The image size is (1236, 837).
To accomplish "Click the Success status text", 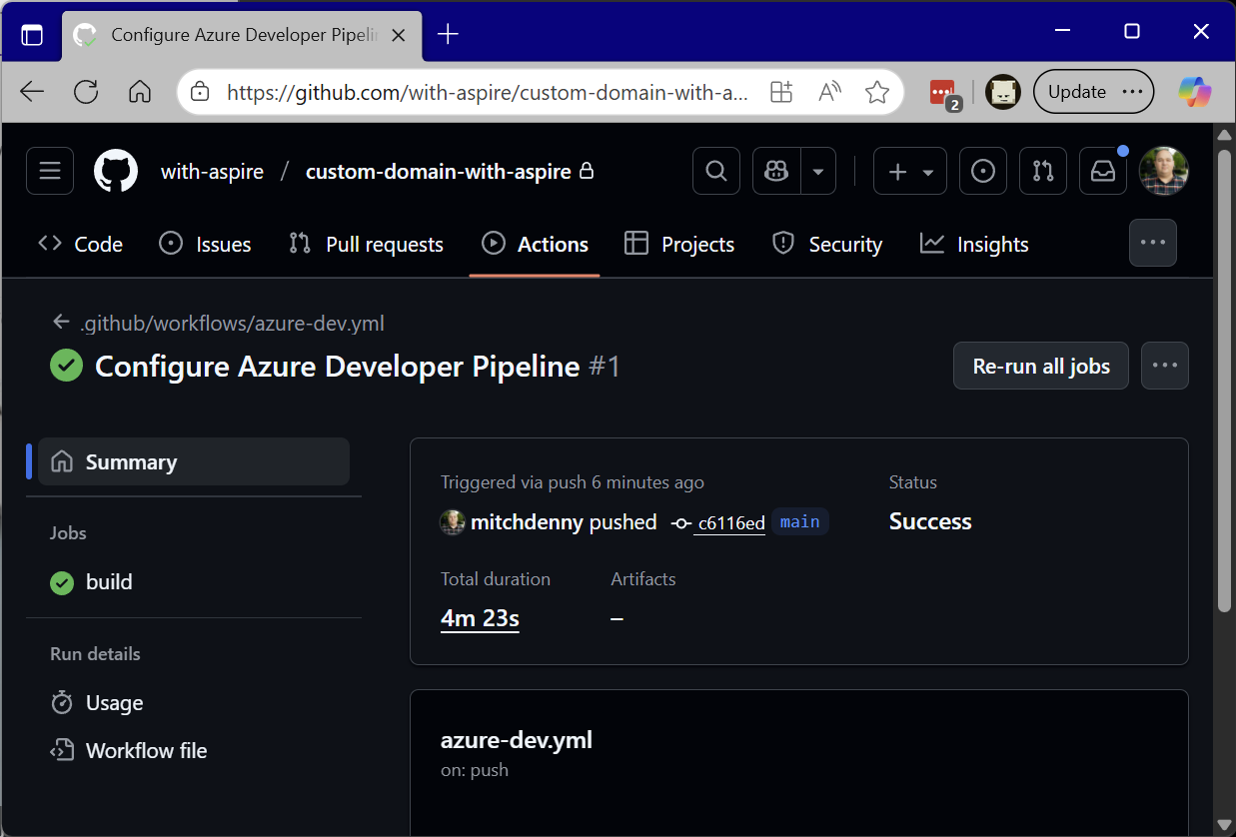I will (930, 521).
